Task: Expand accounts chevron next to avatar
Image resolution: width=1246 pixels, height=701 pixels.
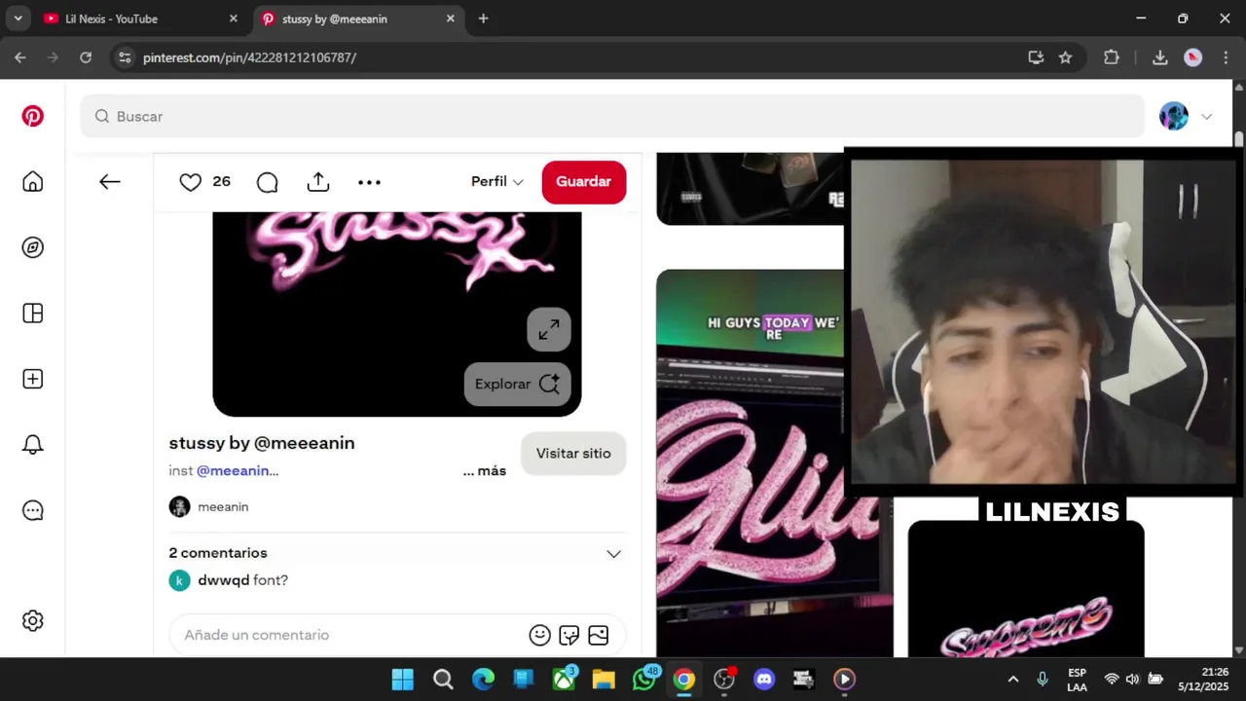Action: click(1207, 117)
